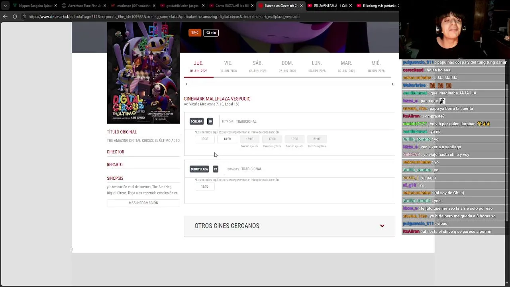Click the 2D badge next to DOBLADA
The height and width of the screenshot is (287, 510).
click(x=210, y=122)
